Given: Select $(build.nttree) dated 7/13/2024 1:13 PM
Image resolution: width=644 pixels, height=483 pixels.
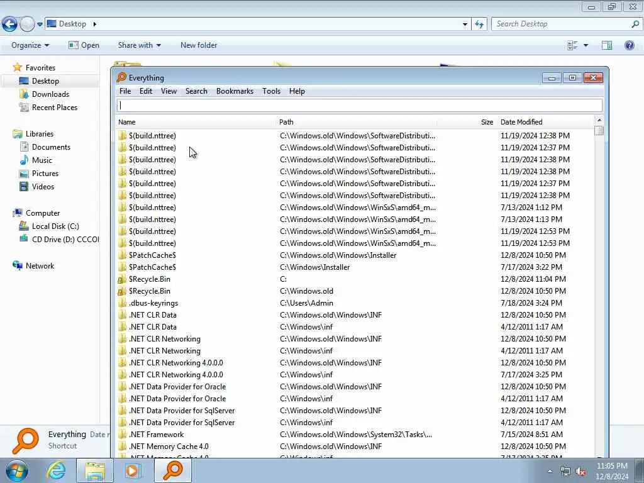Looking at the screenshot, I should click(x=355, y=219).
